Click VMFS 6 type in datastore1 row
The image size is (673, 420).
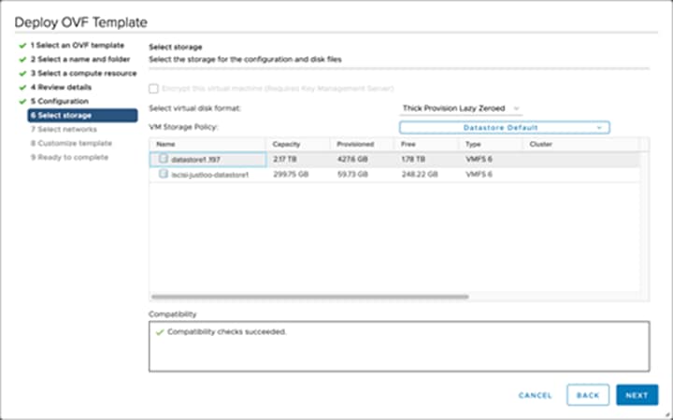pos(479,159)
